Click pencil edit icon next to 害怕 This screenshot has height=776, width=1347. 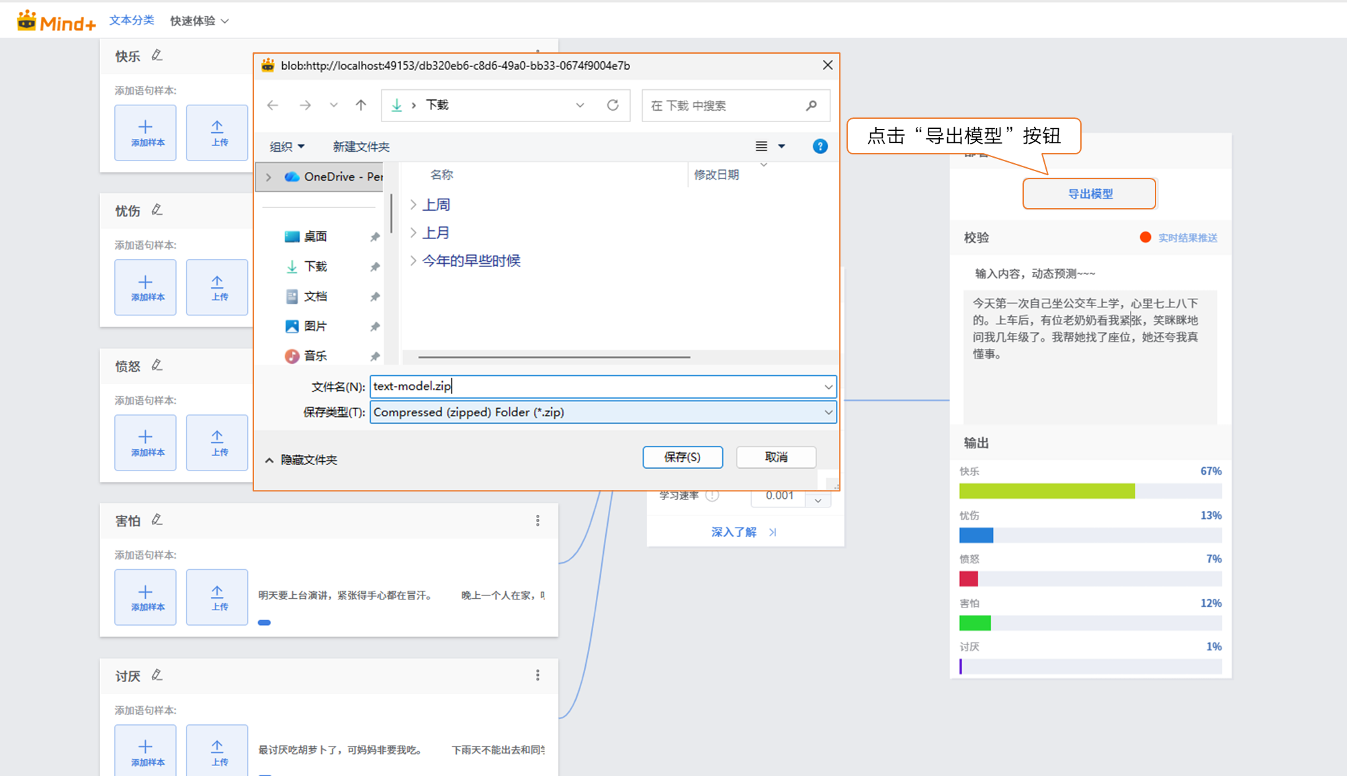[x=157, y=520]
